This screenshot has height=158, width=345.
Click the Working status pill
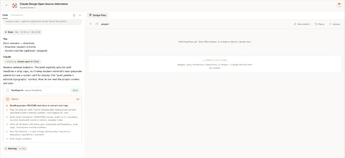15,149
